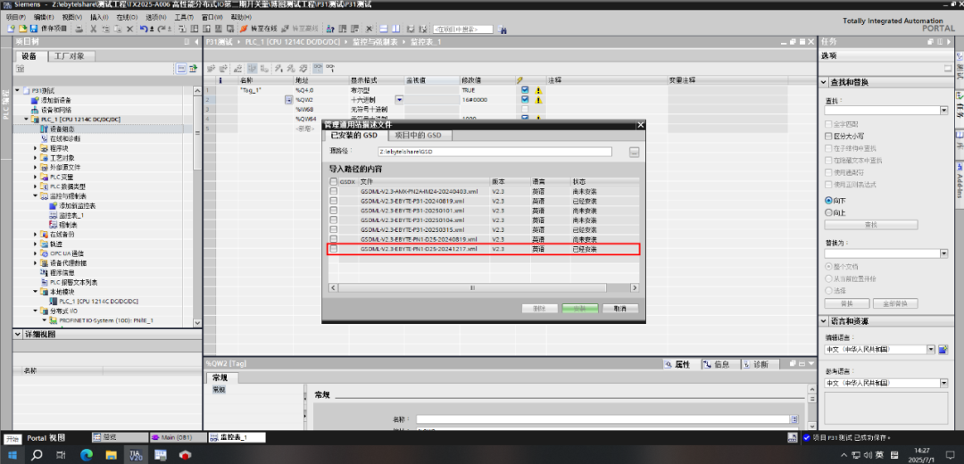Check the box for GSDML-V2.3-EBYTE-P31-20250101.xml
The image size is (964, 464).
pos(334,211)
